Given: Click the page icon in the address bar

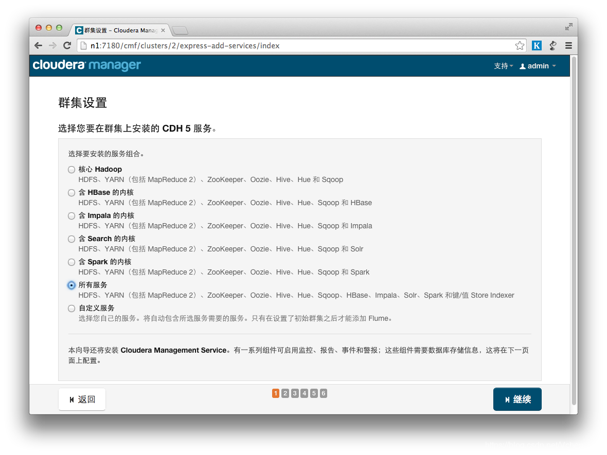Looking at the screenshot, I should tap(83, 46).
